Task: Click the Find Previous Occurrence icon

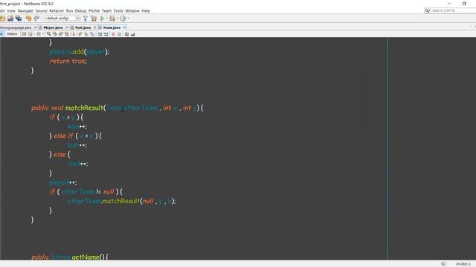Action: click(x=54, y=34)
